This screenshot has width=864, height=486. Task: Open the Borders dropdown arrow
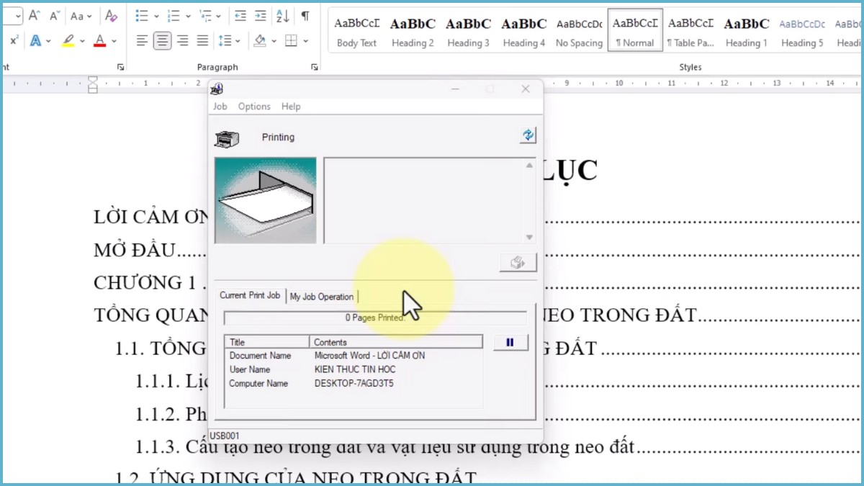[307, 41]
